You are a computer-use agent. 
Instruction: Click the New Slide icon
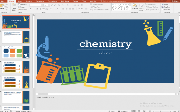pos(14,7)
